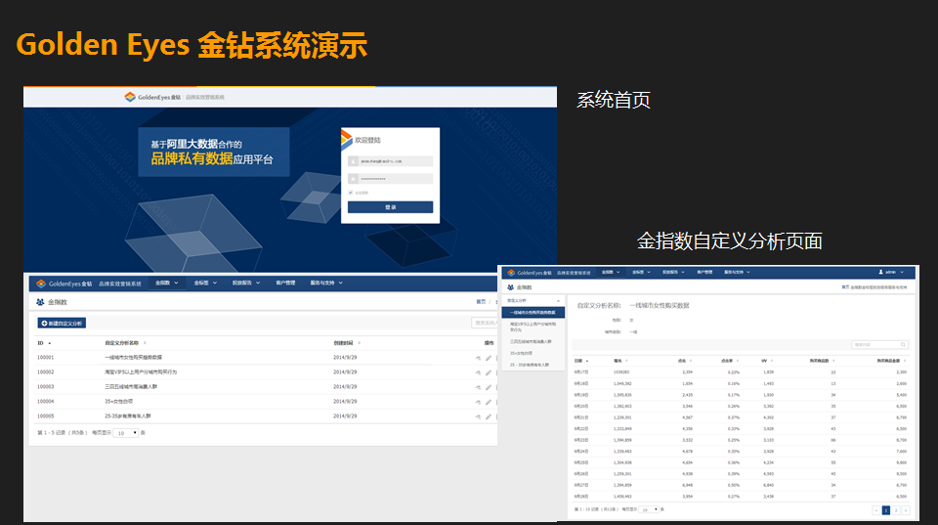
Task: Click chart icon for row 100002
Action: [x=478, y=372]
